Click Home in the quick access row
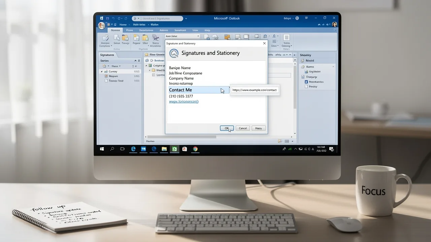 click(123, 25)
